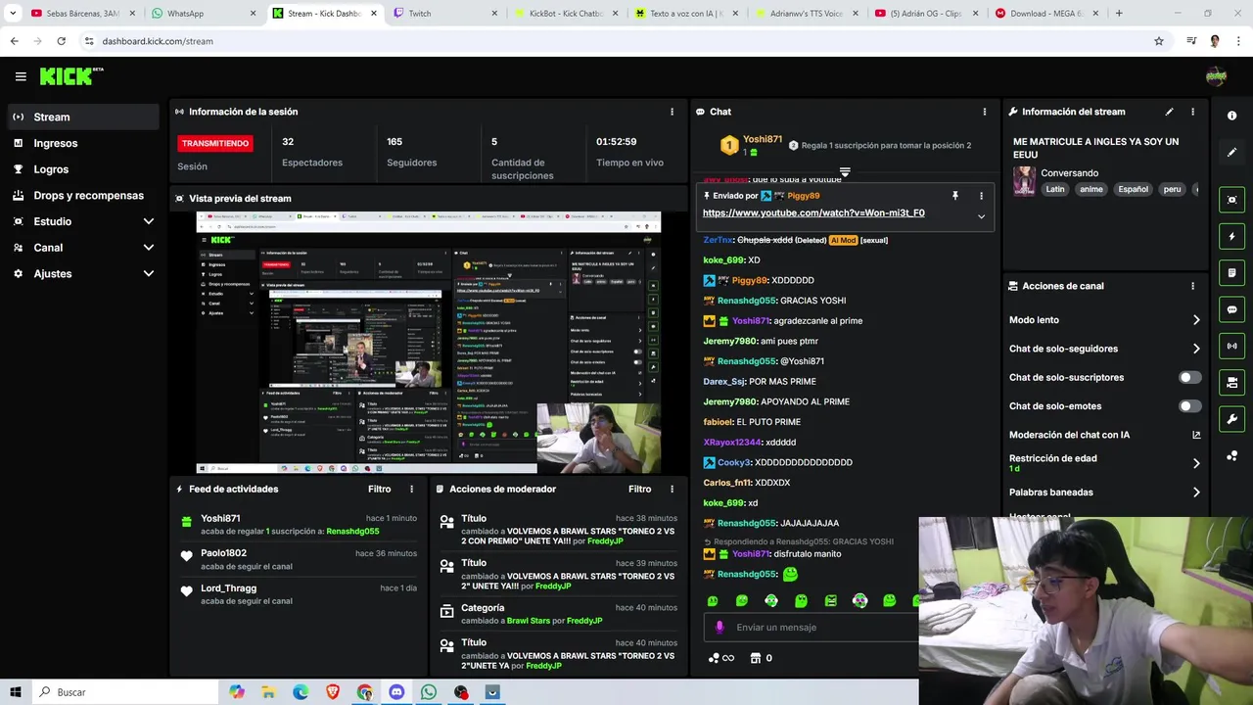The height and width of the screenshot is (705, 1253).
Task: Toggle Chat de solo-suscriptores switch
Action: coord(1189,377)
